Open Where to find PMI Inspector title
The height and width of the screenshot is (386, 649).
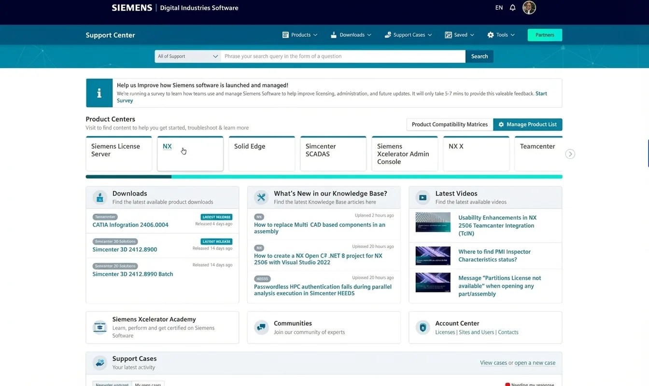point(494,256)
